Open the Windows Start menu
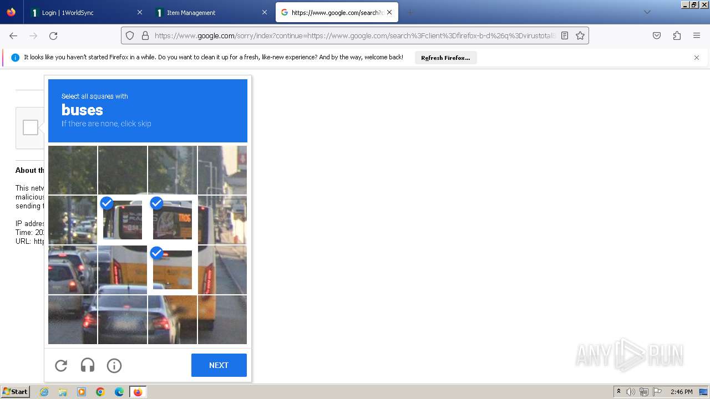Screen dimensions: 710x399 click(x=16, y=392)
